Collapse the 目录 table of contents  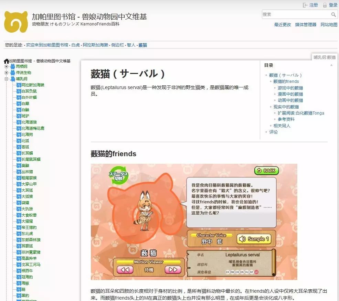pyautogui.click(x=331, y=65)
